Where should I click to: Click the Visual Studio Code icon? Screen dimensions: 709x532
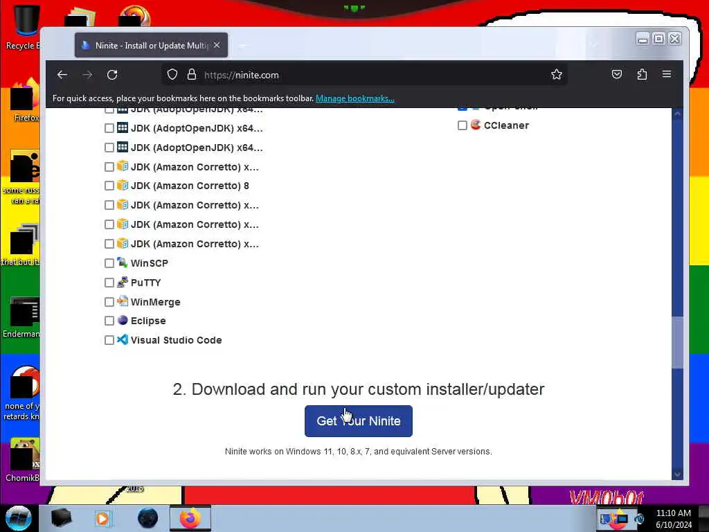point(123,339)
